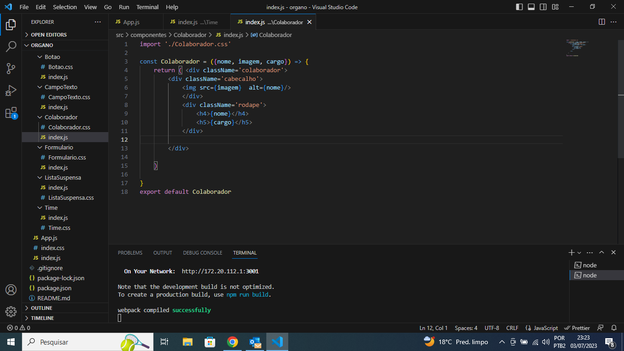The height and width of the screenshot is (351, 624).
Task: Open terminal launch profile dropdown arrow
Action: pyautogui.click(x=579, y=252)
